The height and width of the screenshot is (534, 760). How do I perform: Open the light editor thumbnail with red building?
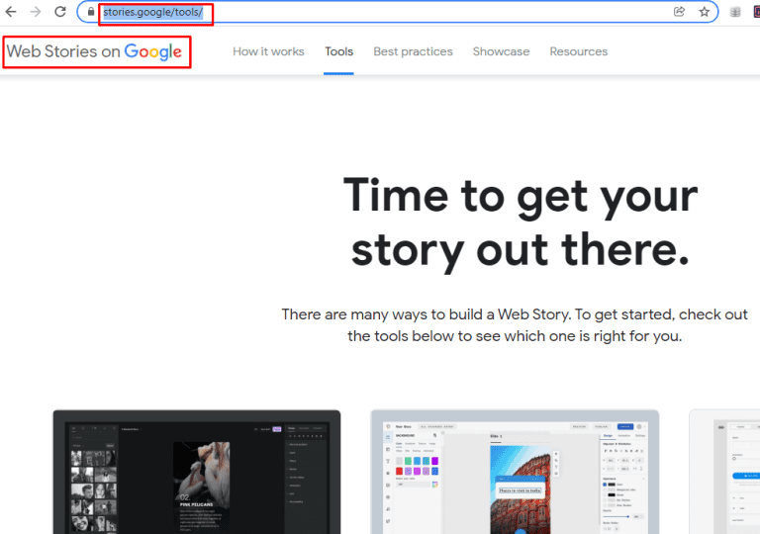(x=515, y=472)
